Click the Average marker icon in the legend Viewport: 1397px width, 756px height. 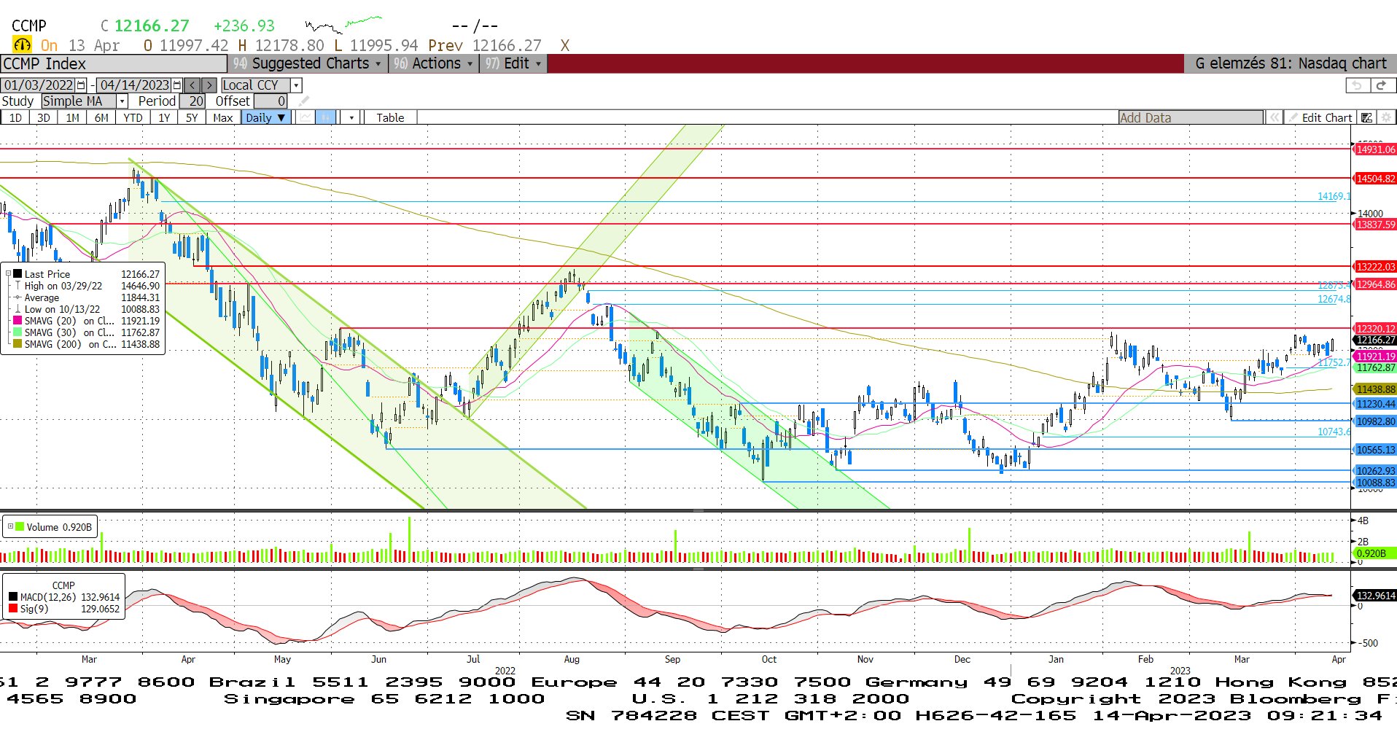(17, 297)
